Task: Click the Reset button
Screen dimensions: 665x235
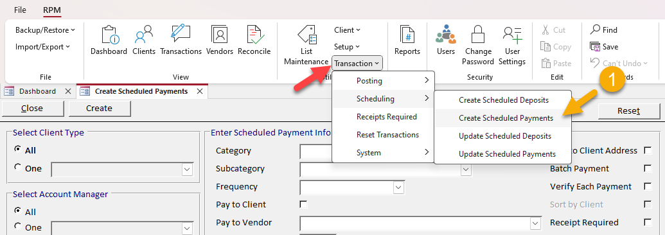Action: [629, 110]
